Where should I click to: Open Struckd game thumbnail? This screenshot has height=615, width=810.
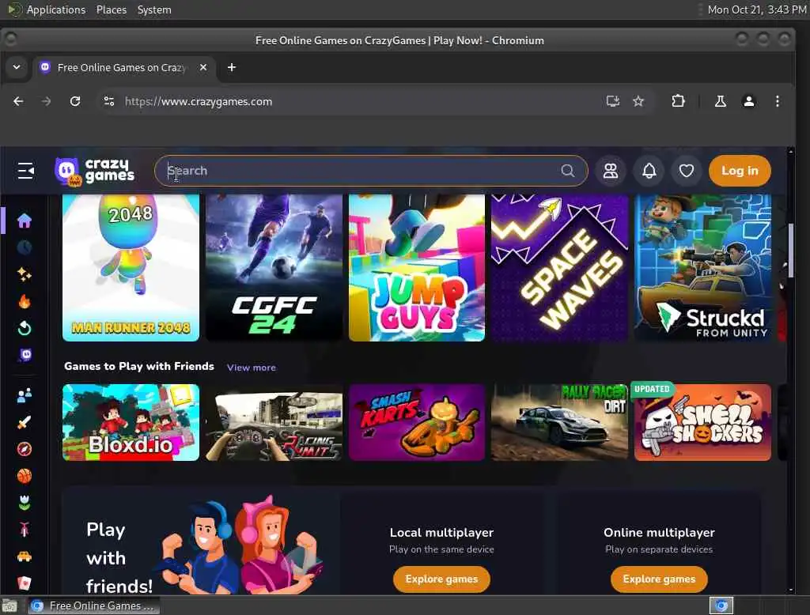[702, 267]
